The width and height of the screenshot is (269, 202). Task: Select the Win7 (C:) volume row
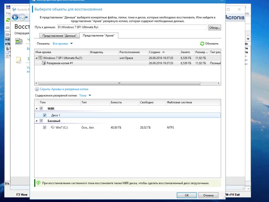[x=128, y=128]
